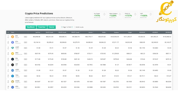Click the Binance logo on Open Campus card
The image size is (178, 100).
click(120, 14)
